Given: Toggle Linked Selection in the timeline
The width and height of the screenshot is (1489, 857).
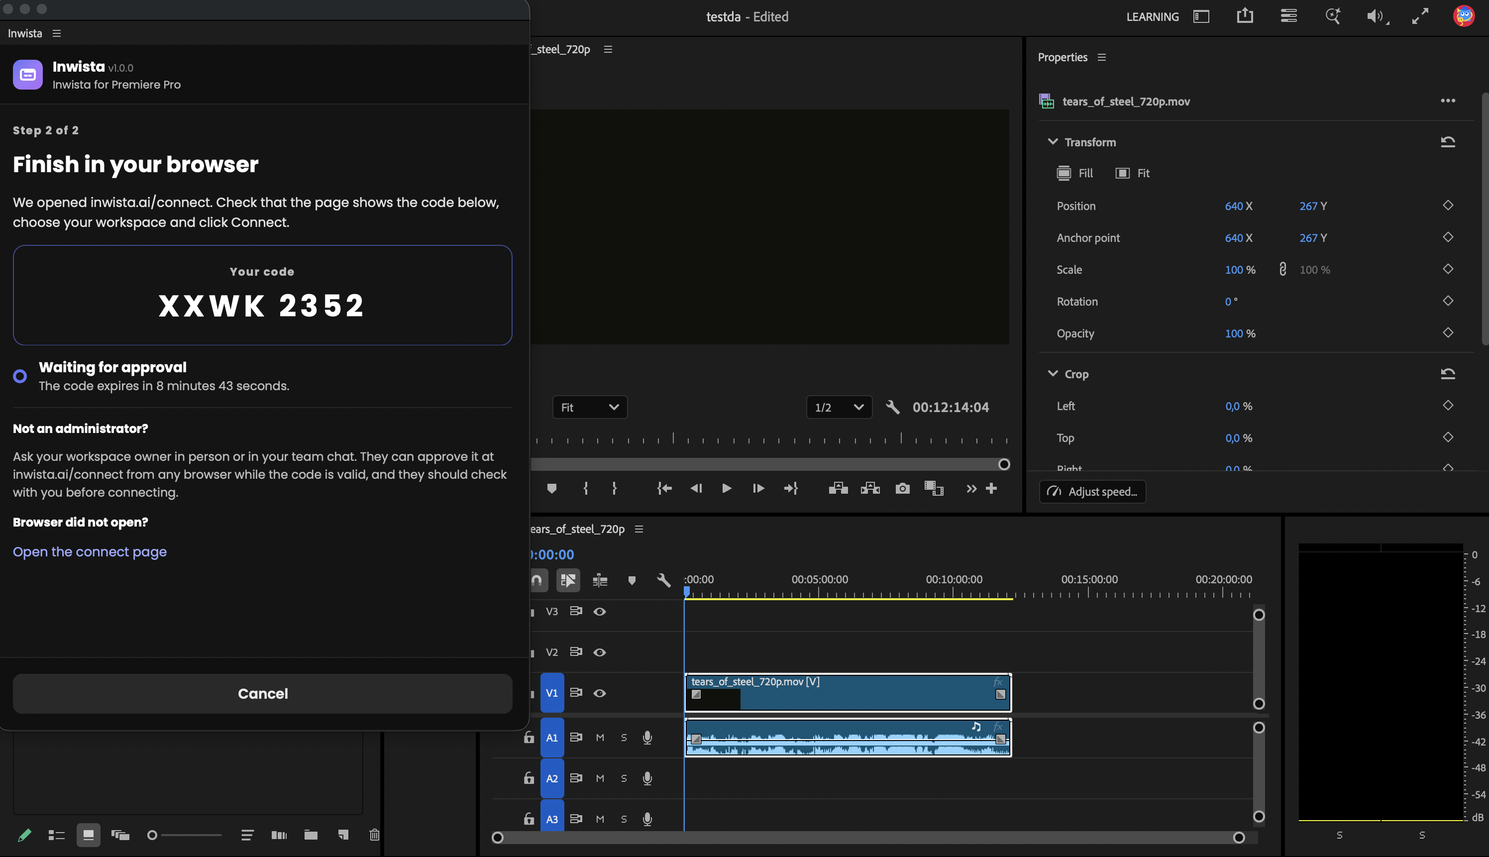Looking at the screenshot, I should tap(568, 580).
